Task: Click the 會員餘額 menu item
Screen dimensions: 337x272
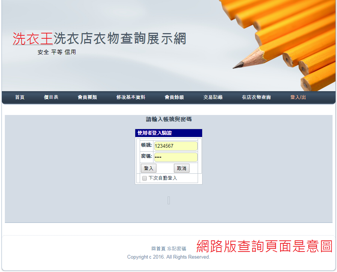Action: [x=174, y=97]
